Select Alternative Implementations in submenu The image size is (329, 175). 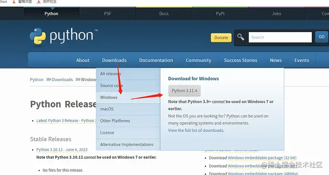tap(128, 145)
